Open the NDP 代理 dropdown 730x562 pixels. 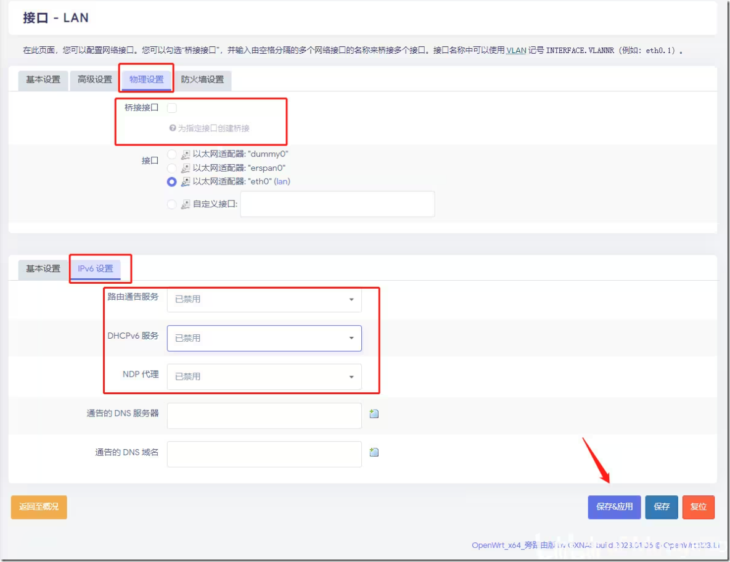(265, 376)
